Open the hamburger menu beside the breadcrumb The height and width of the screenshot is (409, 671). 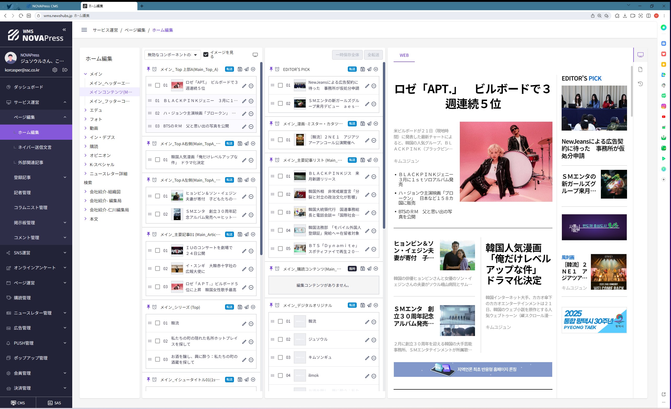[84, 30]
